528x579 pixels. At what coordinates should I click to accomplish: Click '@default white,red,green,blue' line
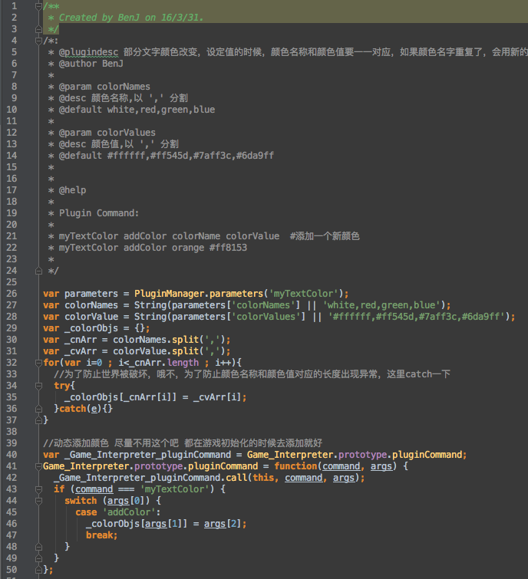click(137, 110)
